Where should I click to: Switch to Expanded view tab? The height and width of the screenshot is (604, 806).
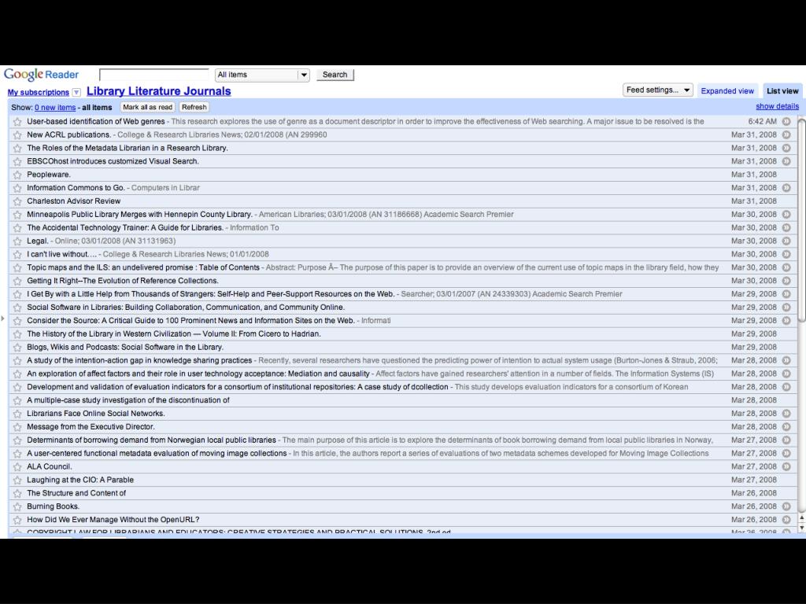(727, 91)
